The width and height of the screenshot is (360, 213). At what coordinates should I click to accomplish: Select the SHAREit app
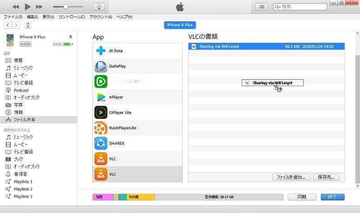(x=138, y=143)
